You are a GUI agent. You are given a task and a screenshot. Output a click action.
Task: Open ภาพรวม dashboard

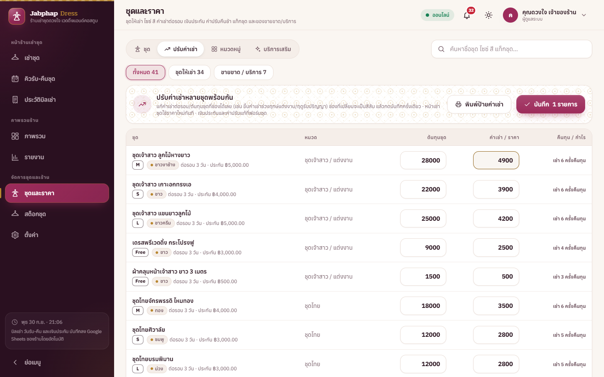pyautogui.click(x=57, y=136)
